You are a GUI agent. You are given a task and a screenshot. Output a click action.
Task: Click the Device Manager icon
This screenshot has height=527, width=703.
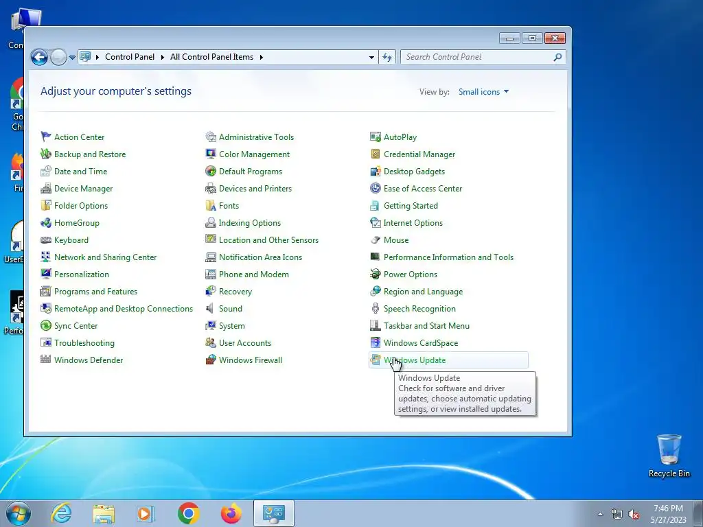click(x=46, y=188)
